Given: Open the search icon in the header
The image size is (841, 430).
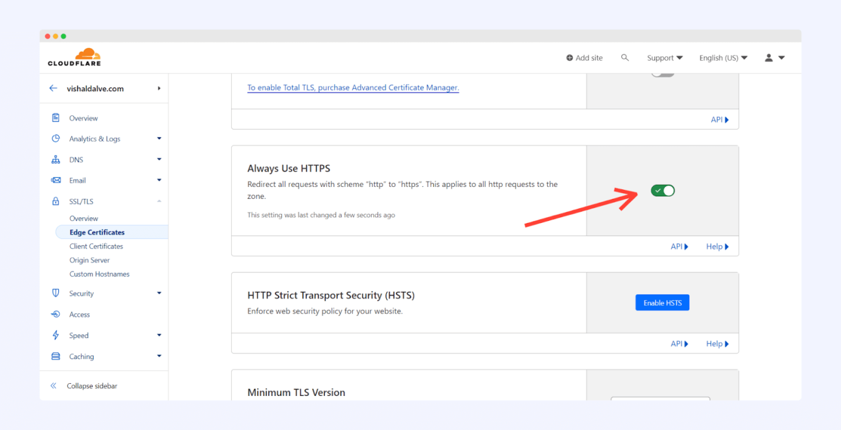Looking at the screenshot, I should (625, 57).
